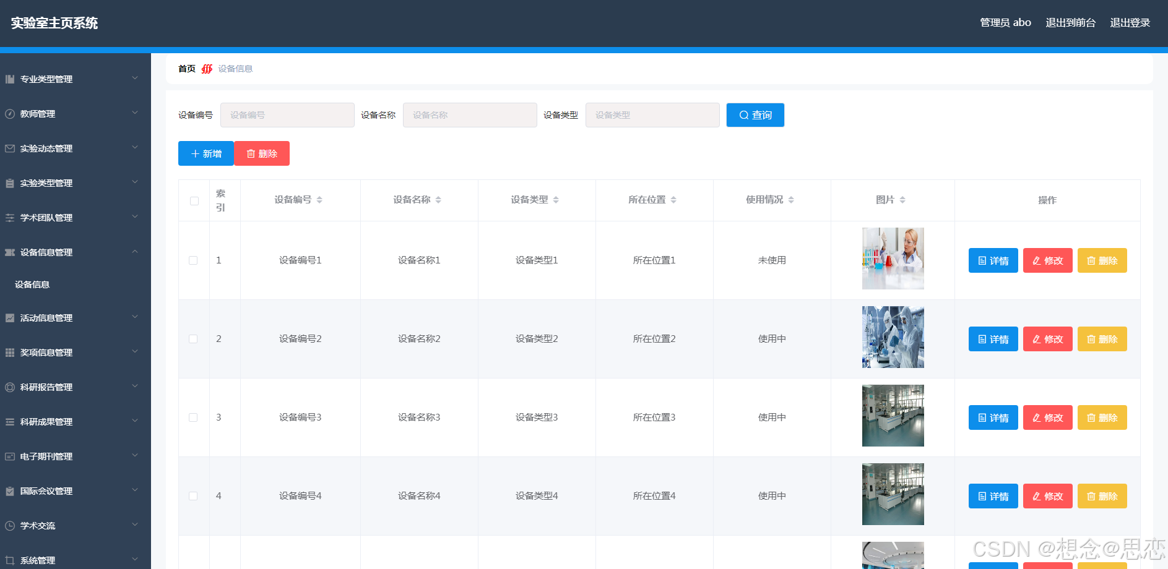Expand 科研报告管理 menu chevron
This screenshot has width=1168, height=569.
[135, 387]
